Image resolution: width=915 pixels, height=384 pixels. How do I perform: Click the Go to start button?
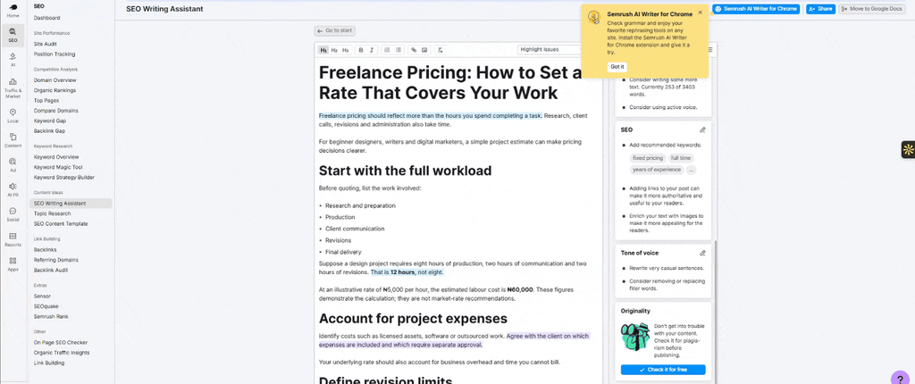[334, 31]
